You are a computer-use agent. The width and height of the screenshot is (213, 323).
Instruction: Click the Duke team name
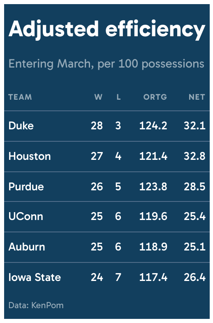point(21,126)
